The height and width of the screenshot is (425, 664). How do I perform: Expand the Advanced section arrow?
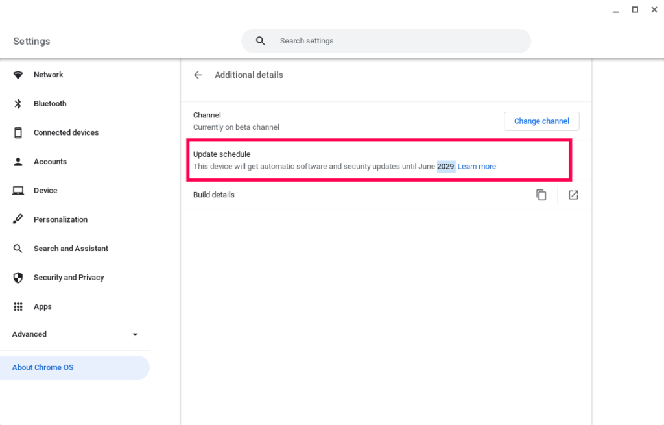coord(135,334)
